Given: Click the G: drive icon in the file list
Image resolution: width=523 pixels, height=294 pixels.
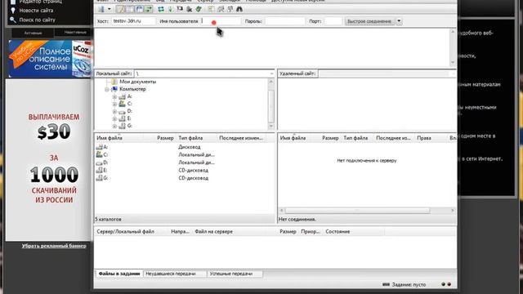Looking at the screenshot, I should 99,178.
